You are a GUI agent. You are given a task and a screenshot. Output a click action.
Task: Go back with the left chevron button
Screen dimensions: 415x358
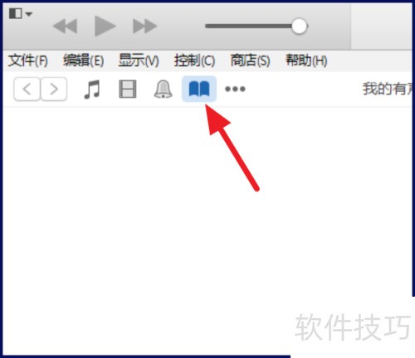[27, 89]
